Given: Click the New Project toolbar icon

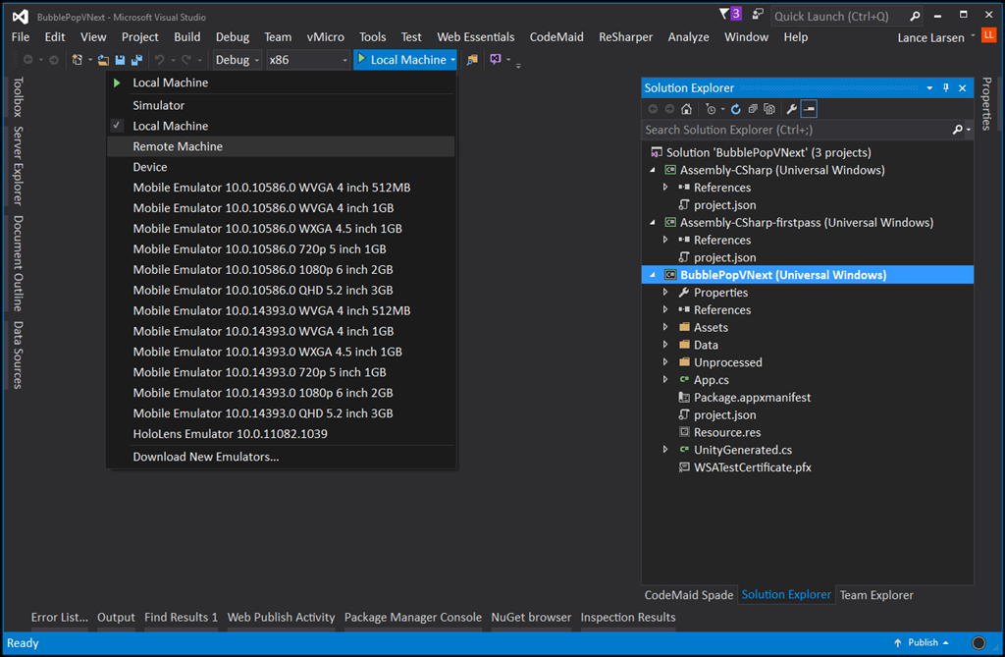Looking at the screenshot, I should (77, 60).
